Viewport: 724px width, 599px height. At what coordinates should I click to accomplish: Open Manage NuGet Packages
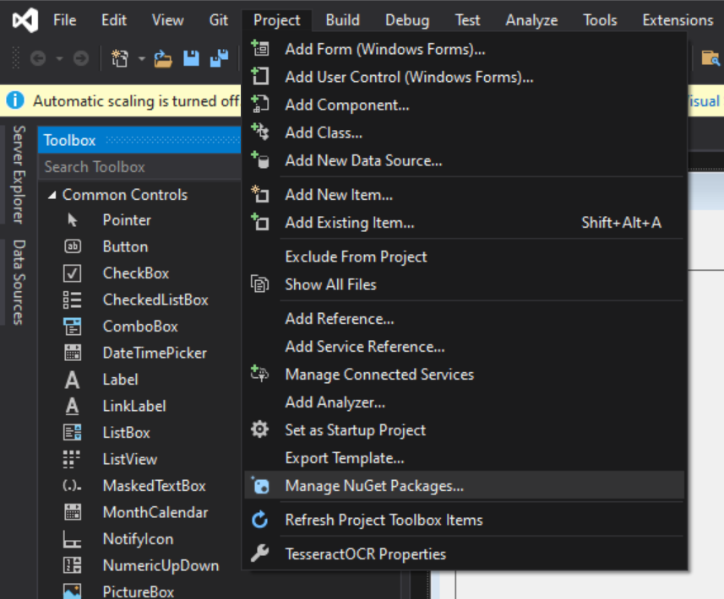[464, 486]
